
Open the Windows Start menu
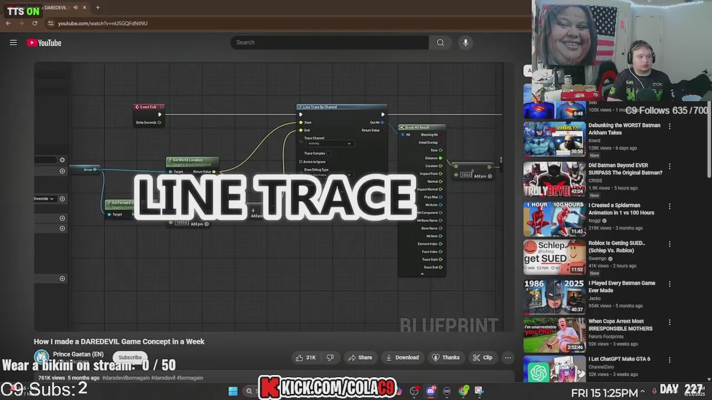point(233,391)
